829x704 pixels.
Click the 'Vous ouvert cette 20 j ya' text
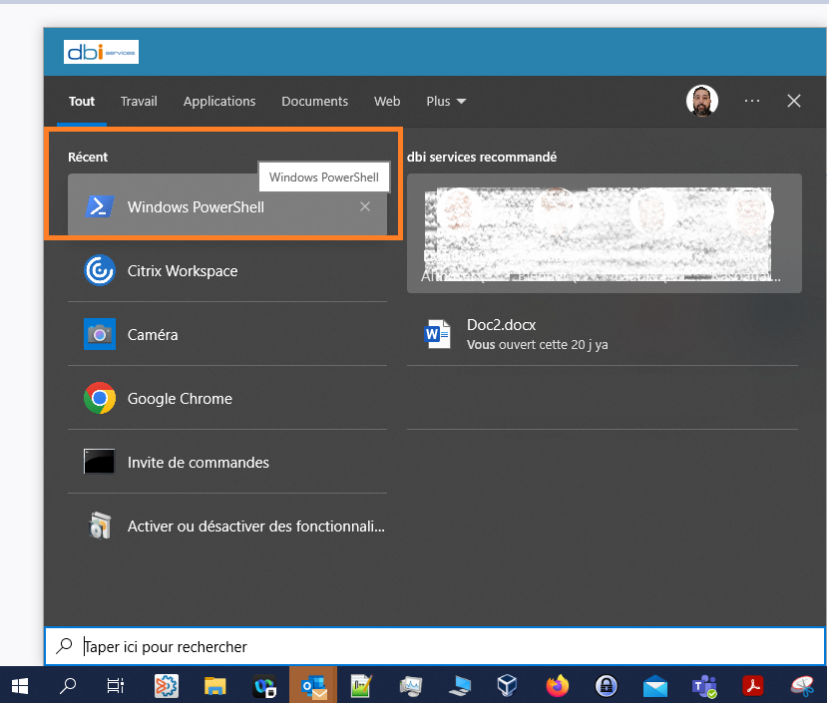[537, 345]
